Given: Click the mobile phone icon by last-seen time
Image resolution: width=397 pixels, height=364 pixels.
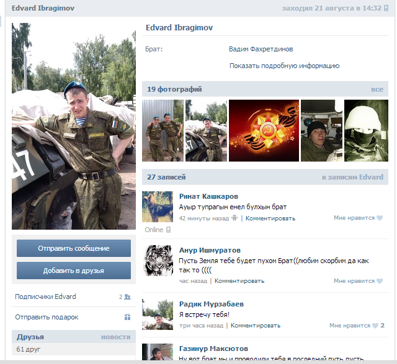Looking at the screenshot, I should [386, 8].
